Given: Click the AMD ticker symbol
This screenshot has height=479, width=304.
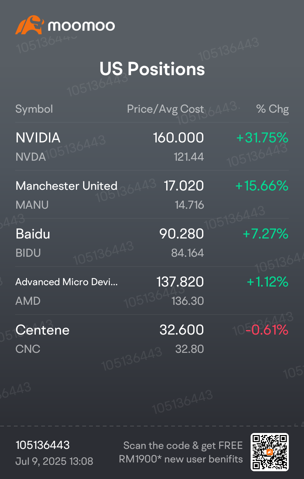Looking at the screenshot, I should [x=28, y=301].
